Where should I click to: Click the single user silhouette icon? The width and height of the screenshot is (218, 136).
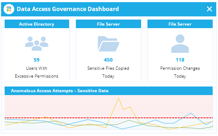tap(180, 44)
